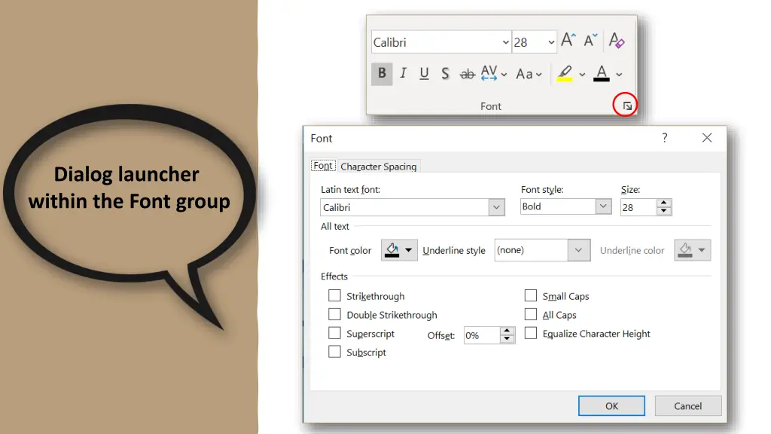771x434 pixels.
Task: Click the OK button
Action: pos(611,406)
